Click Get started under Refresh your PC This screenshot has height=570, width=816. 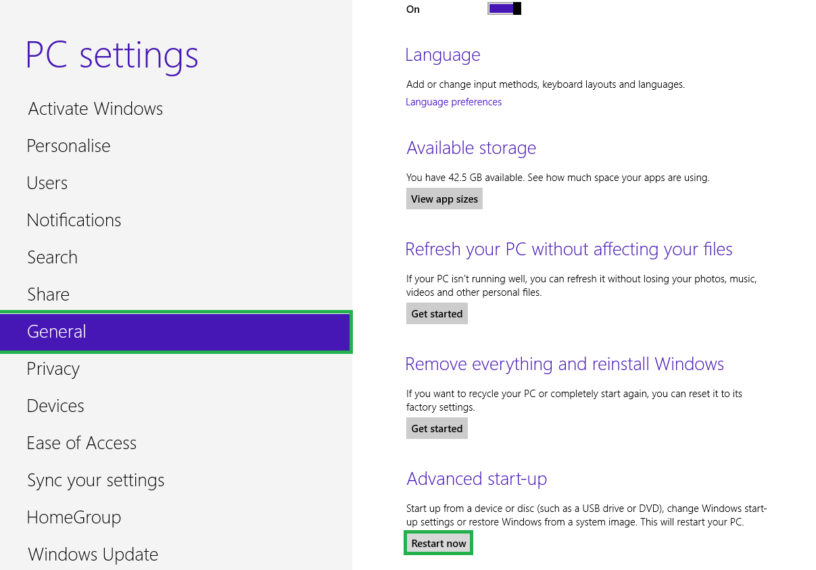[437, 314]
